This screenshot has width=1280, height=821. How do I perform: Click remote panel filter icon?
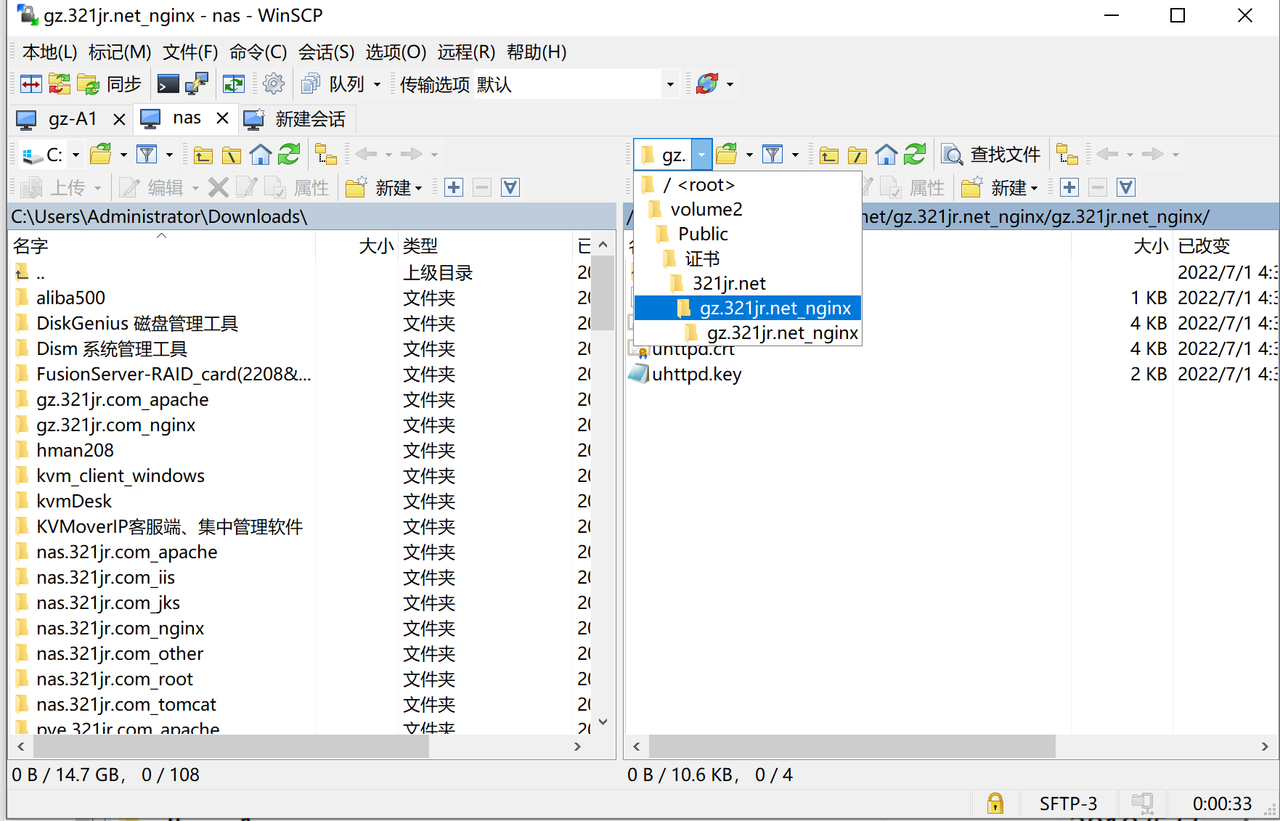[x=773, y=155]
